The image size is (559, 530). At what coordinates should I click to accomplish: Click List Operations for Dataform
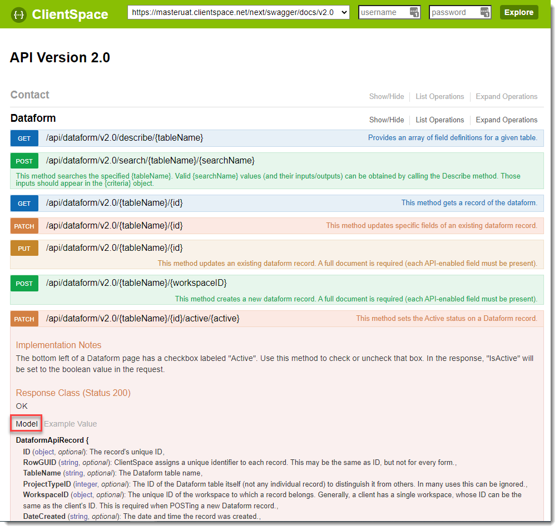coord(439,120)
